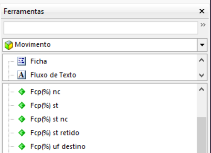Viewport: 211px width, 153px height.
Task: Choose the Fcp(%) st retido field
Action: (55, 133)
